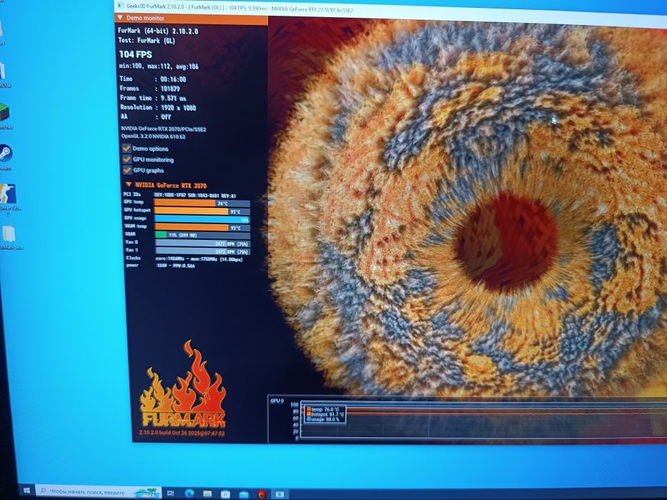Click the 'Test: FurMark (GL)' line
Viewport: 667px width, 500px height.
click(147, 41)
